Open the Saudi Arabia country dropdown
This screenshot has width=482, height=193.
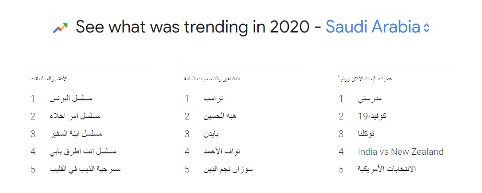click(373, 27)
